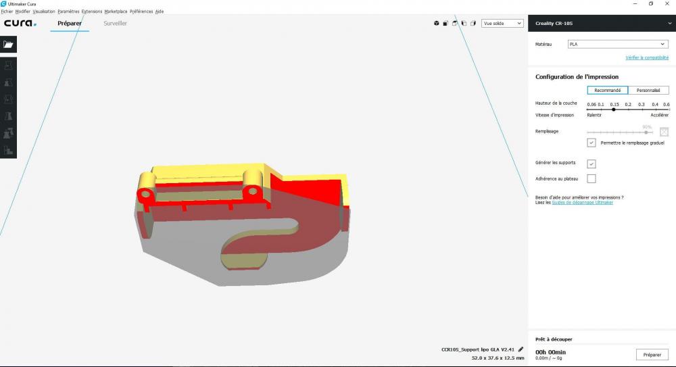The height and width of the screenshot is (367, 676).
Task: Switch to 3D camera view icon
Action: (x=436, y=23)
